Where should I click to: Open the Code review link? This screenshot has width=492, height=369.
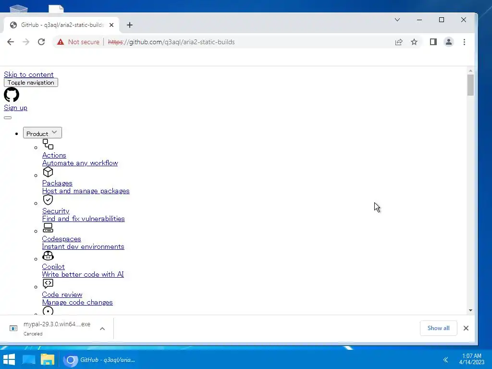[x=62, y=295]
